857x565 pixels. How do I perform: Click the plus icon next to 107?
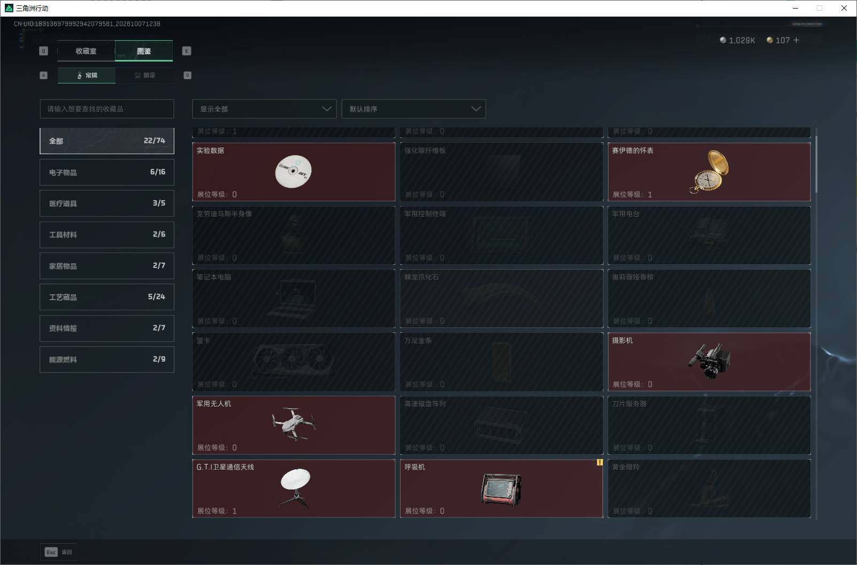pos(796,40)
